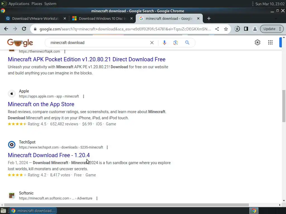Click the "652,482 reviews" text
The height and width of the screenshot is (214, 286).
pos(64,124)
